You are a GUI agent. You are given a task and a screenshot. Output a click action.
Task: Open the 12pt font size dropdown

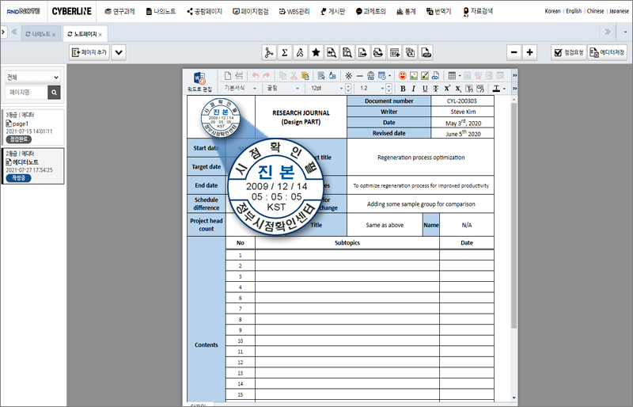coord(326,89)
